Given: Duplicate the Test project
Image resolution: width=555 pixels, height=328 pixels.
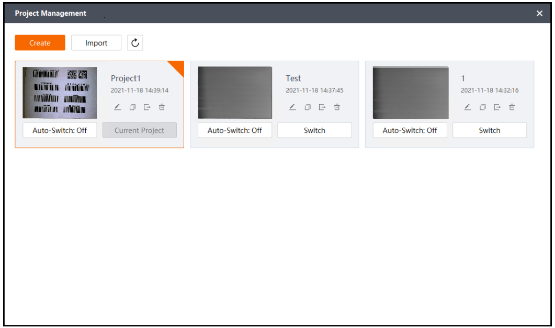Looking at the screenshot, I should (308, 107).
